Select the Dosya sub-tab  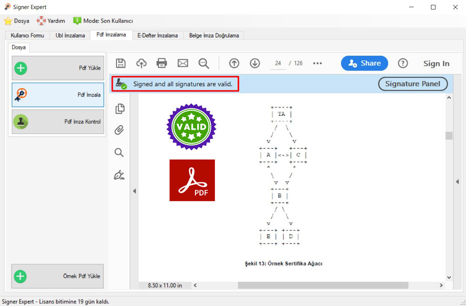coord(19,47)
